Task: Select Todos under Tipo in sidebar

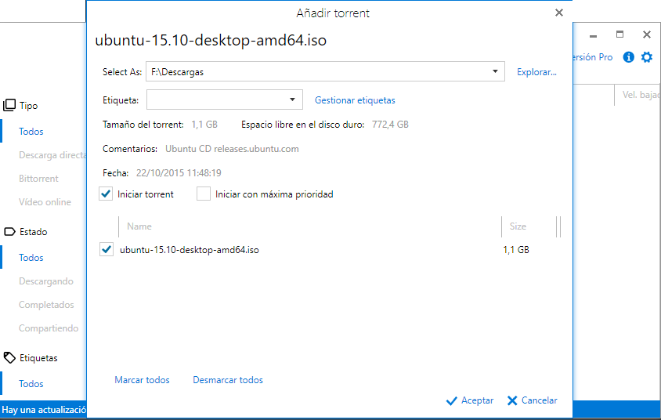Action: 31,132
